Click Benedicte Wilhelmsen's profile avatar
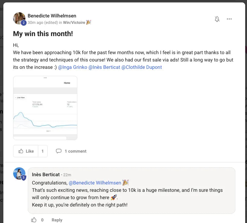The height and width of the screenshot is (223, 247). [x=19, y=18]
